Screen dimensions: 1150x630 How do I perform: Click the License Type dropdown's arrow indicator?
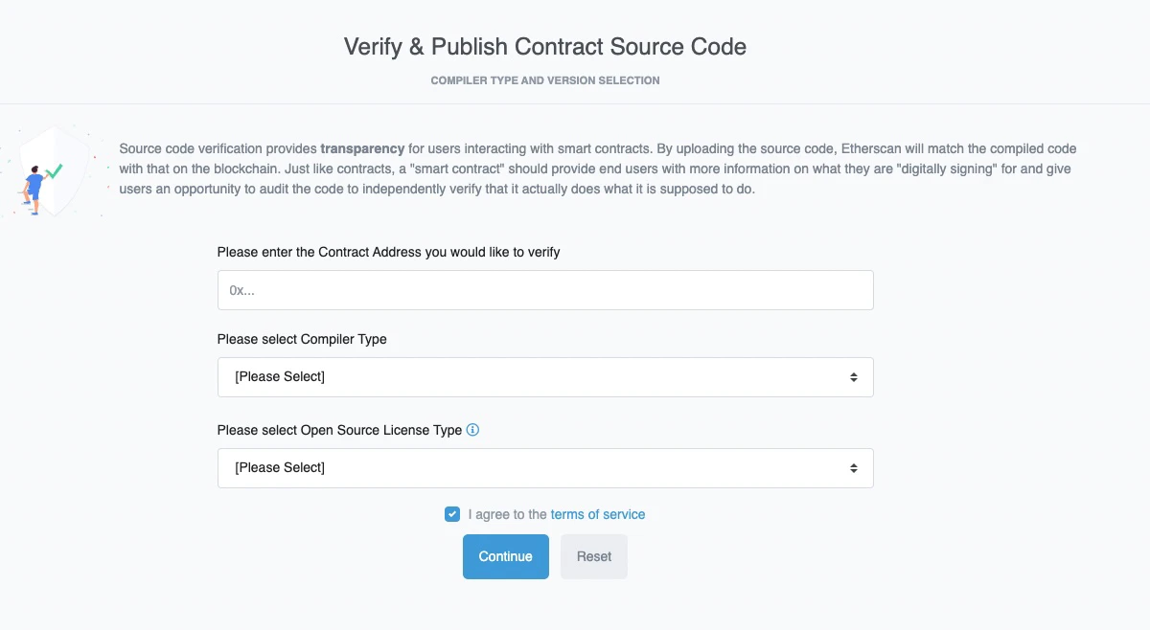click(x=853, y=467)
